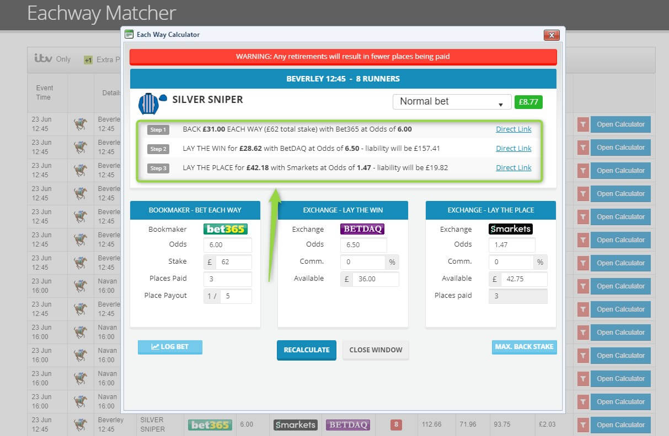Click the RECALCULATE button
This screenshot has height=436, width=669.
click(x=307, y=350)
